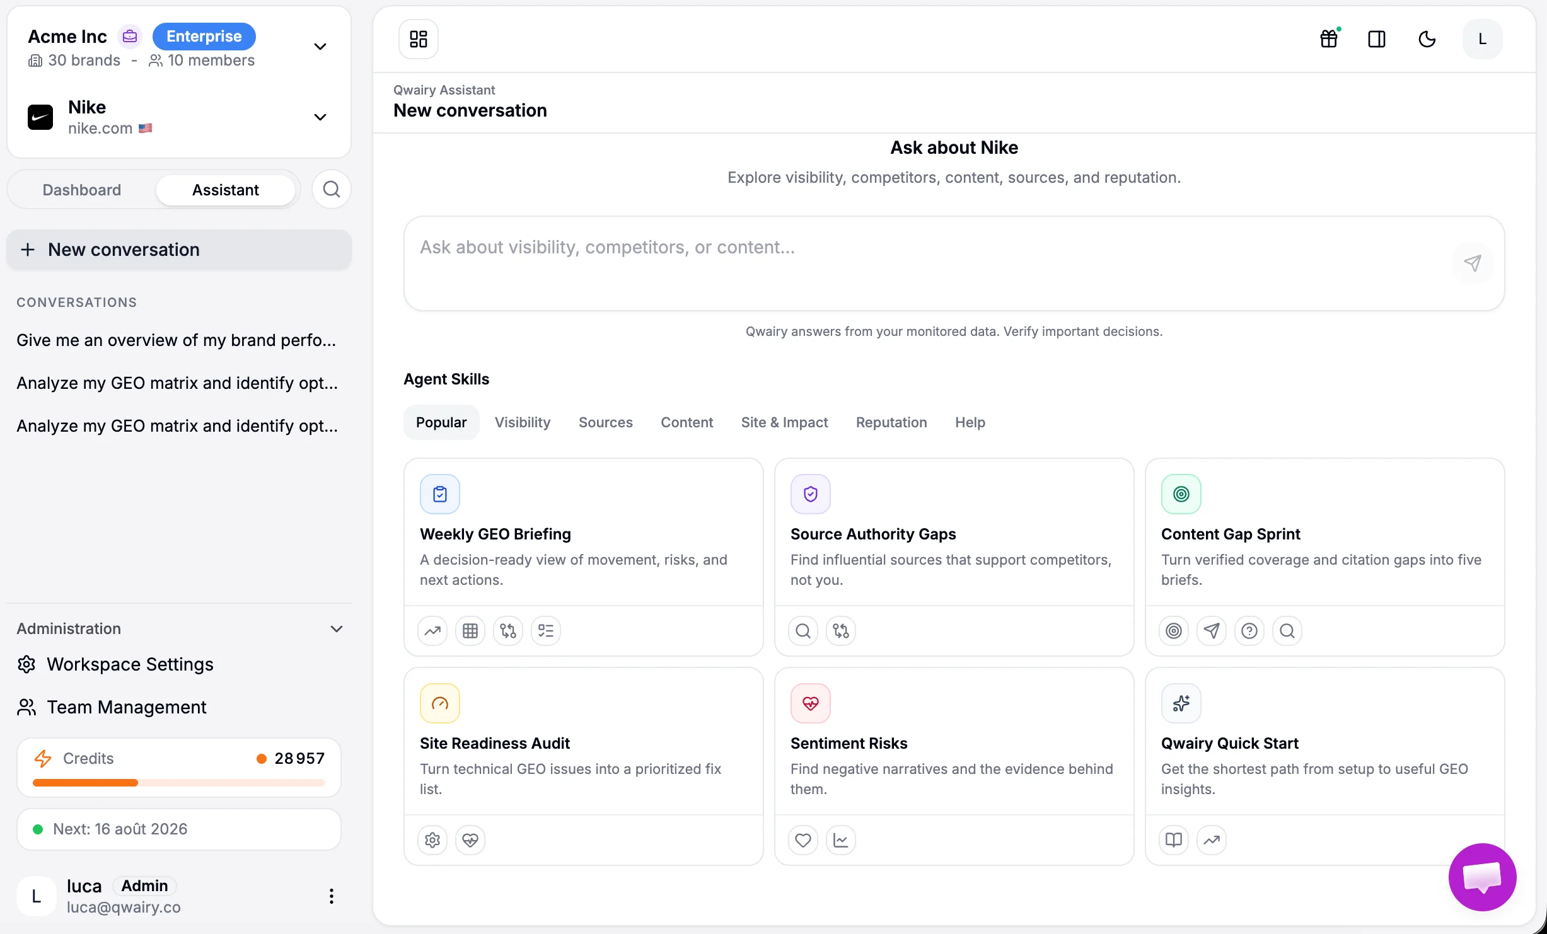Click the search icon under Source Authority Gaps

point(803,631)
